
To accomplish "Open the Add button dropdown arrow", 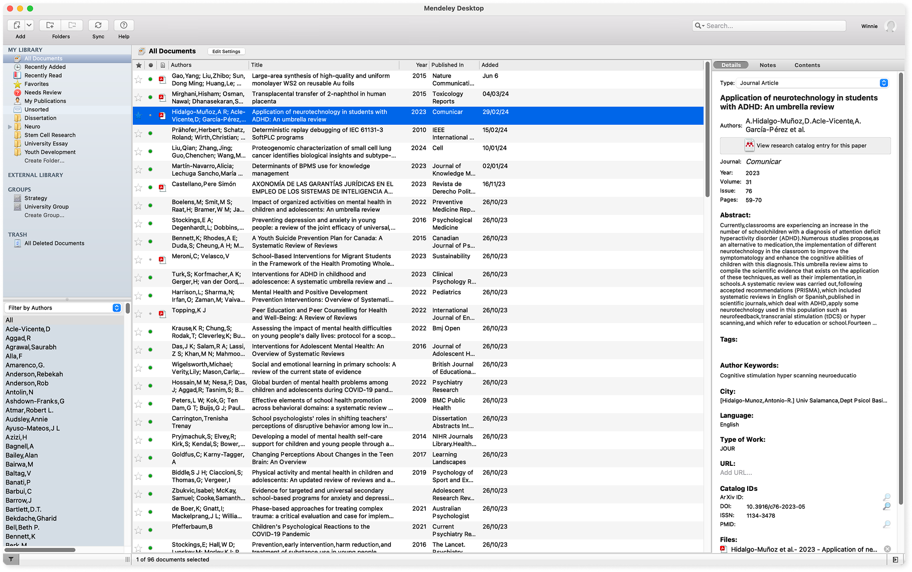I will point(29,25).
